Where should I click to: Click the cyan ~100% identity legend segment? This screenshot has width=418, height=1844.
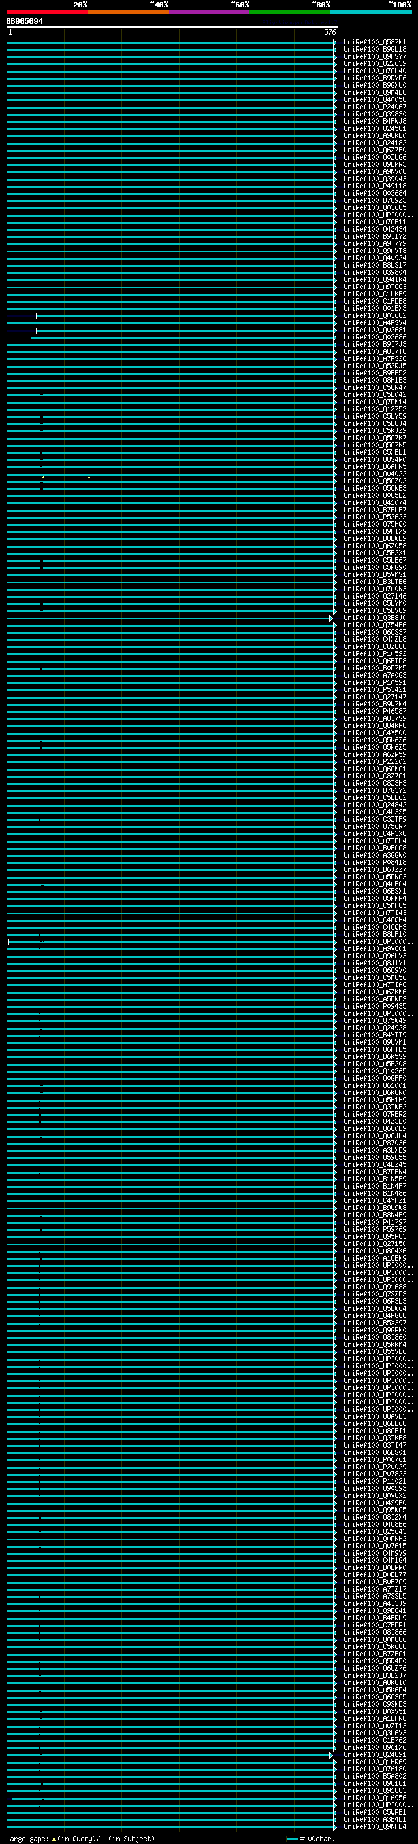tap(371, 12)
